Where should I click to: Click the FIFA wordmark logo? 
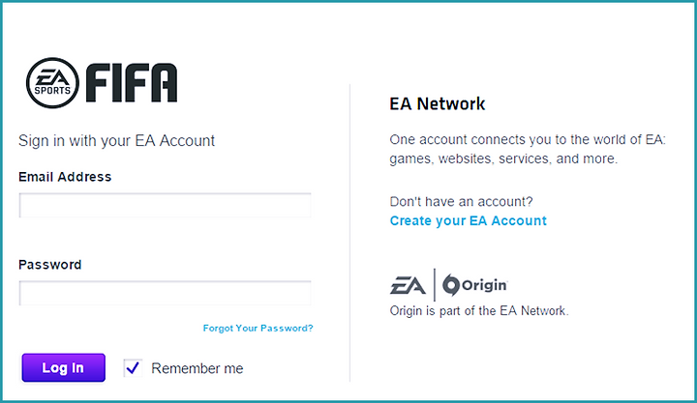132,83
